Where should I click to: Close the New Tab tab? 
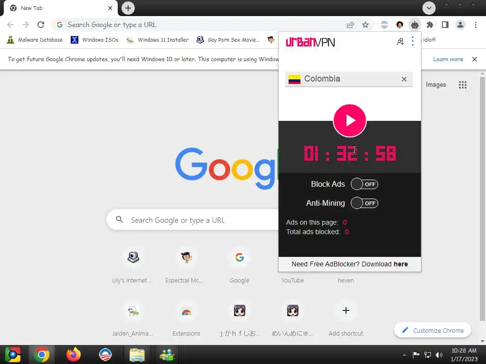point(110,8)
